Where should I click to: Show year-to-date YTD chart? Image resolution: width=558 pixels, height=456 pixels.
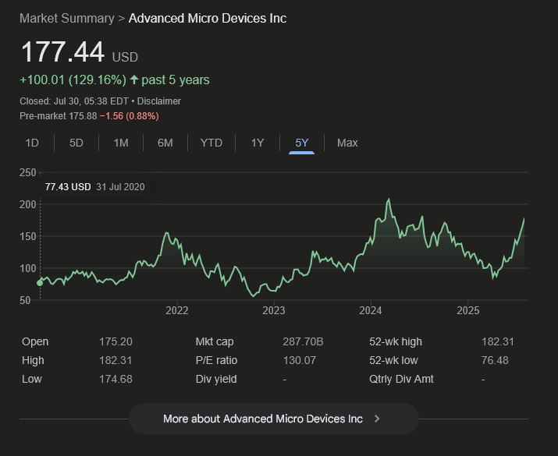pyautogui.click(x=211, y=143)
